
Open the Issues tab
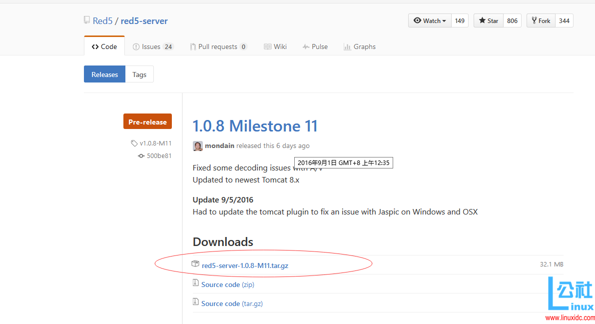152,46
